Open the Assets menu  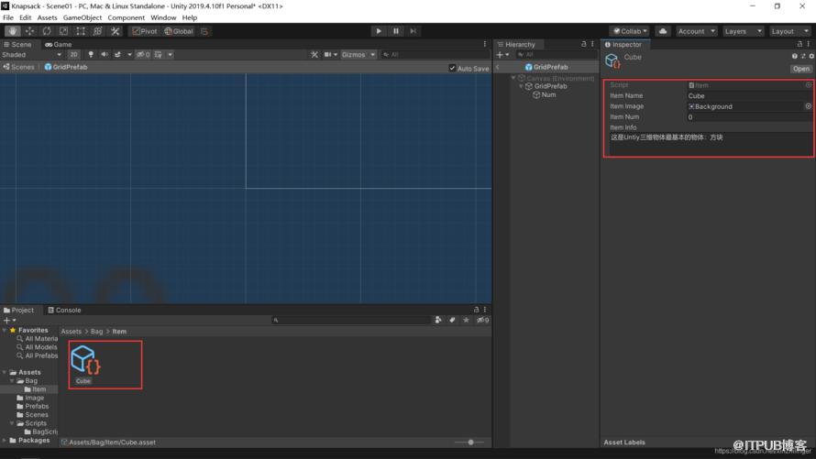click(x=47, y=17)
